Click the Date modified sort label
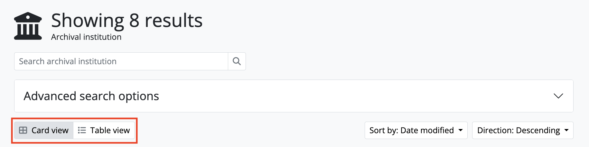Image resolution: width=589 pixels, height=147 pixels. point(427,130)
